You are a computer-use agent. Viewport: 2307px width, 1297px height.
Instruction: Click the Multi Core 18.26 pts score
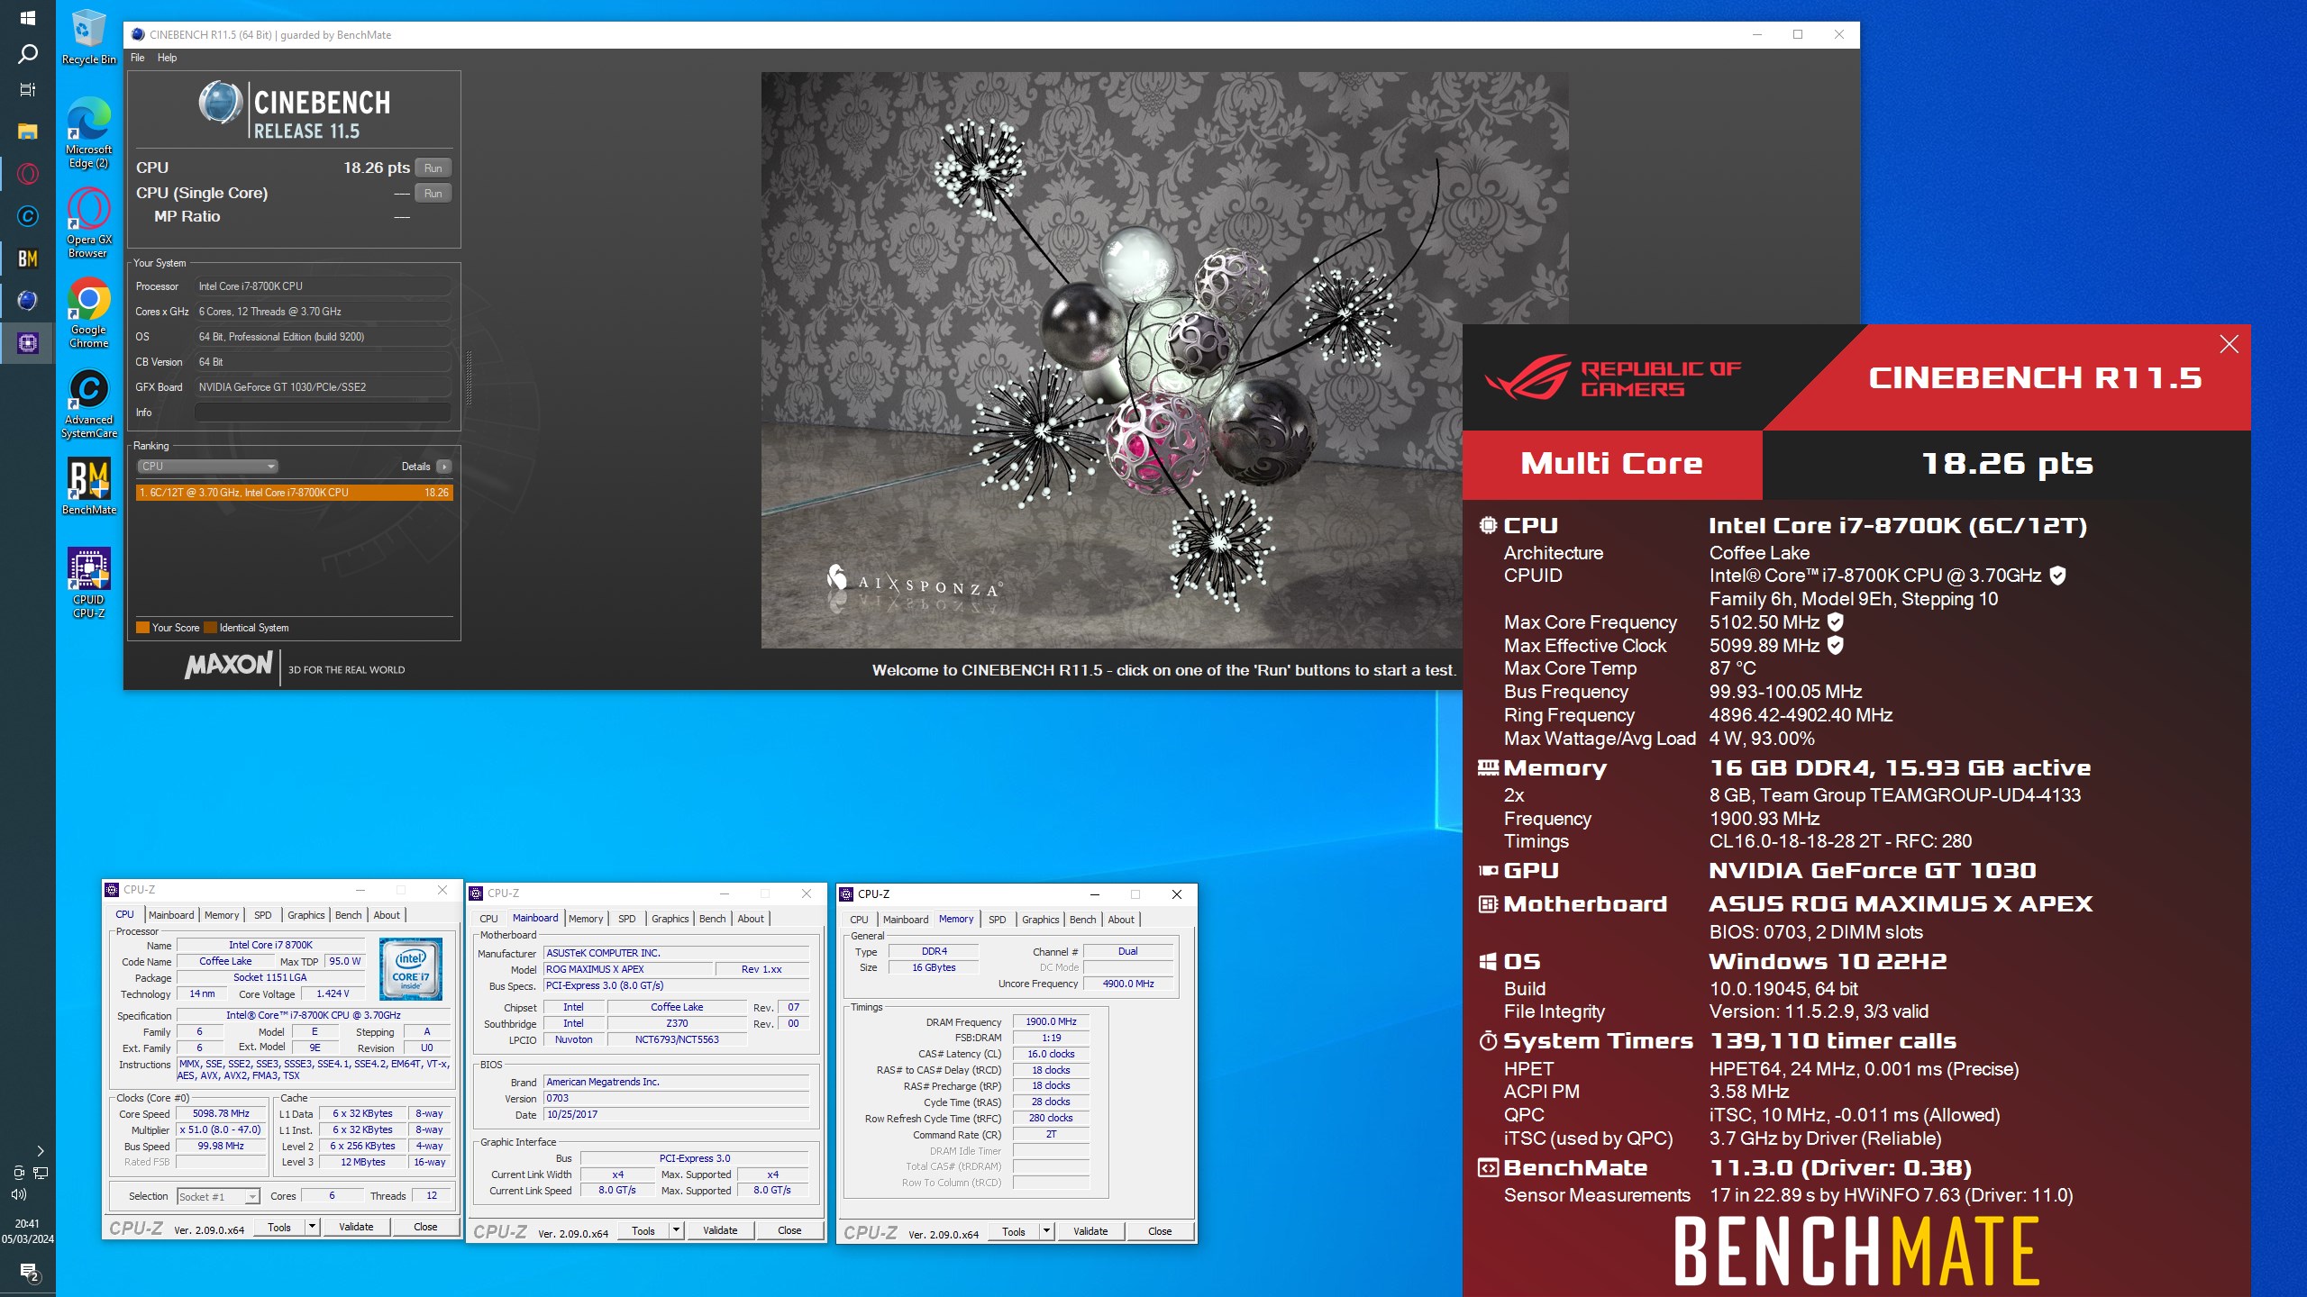[x=2007, y=464]
